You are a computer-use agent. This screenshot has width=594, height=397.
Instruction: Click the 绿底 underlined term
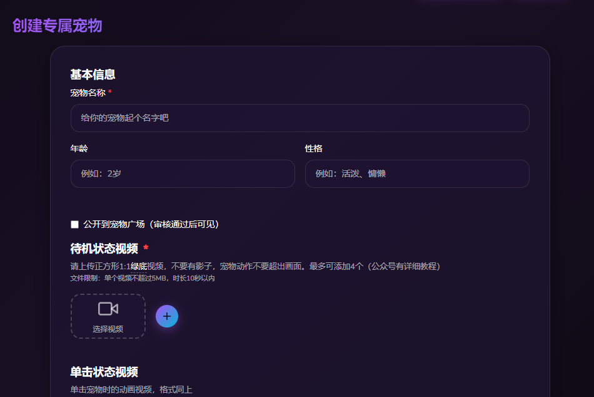click(x=139, y=266)
